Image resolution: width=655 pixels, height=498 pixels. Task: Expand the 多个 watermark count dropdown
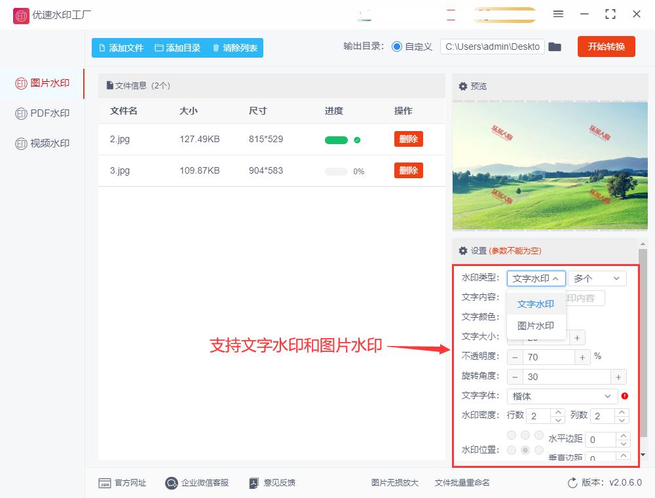click(597, 278)
